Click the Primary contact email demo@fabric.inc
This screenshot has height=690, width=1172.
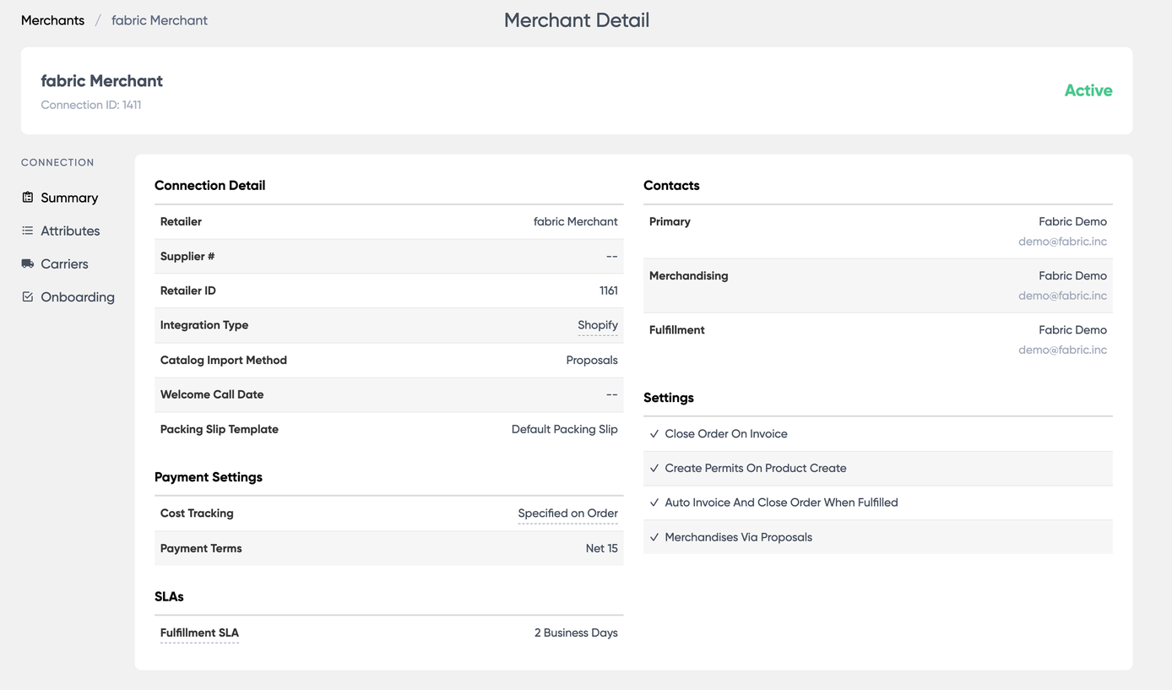pyautogui.click(x=1062, y=242)
